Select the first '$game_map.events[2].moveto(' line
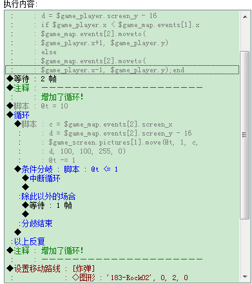Screen dimensions: 252x284 pos(93,34)
